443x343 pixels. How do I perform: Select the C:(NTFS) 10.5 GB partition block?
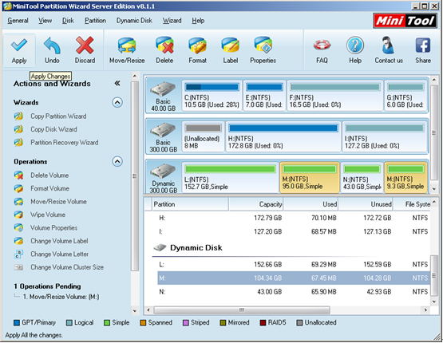pyautogui.click(x=212, y=96)
